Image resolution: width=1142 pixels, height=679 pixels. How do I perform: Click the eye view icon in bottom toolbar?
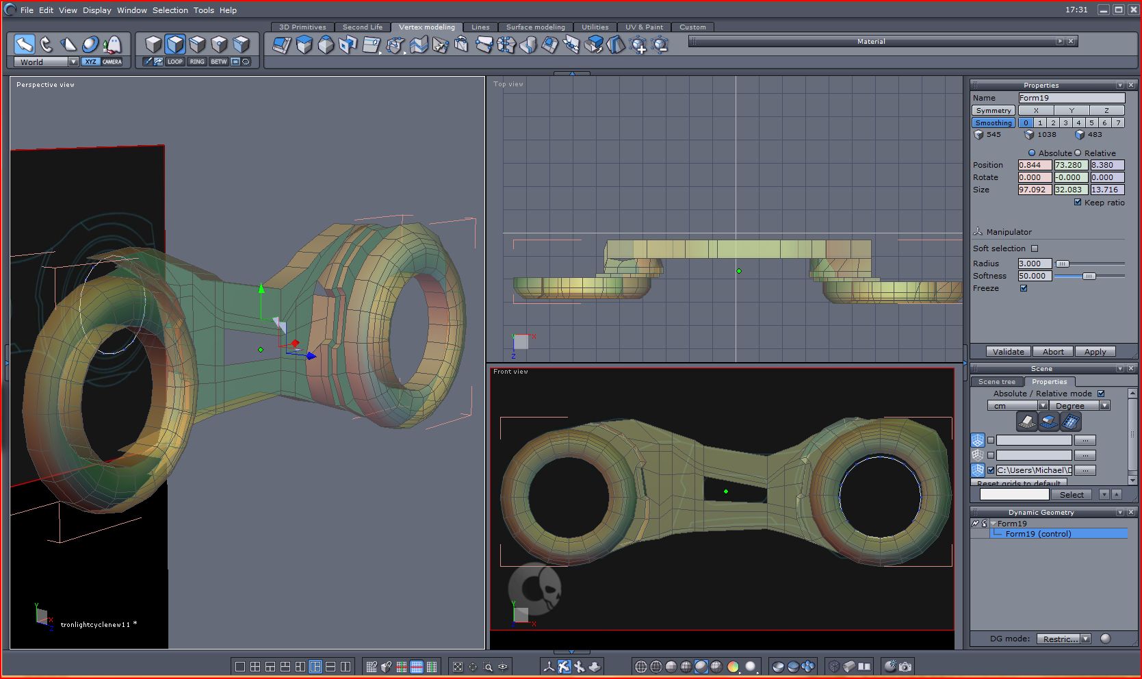(x=503, y=666)
